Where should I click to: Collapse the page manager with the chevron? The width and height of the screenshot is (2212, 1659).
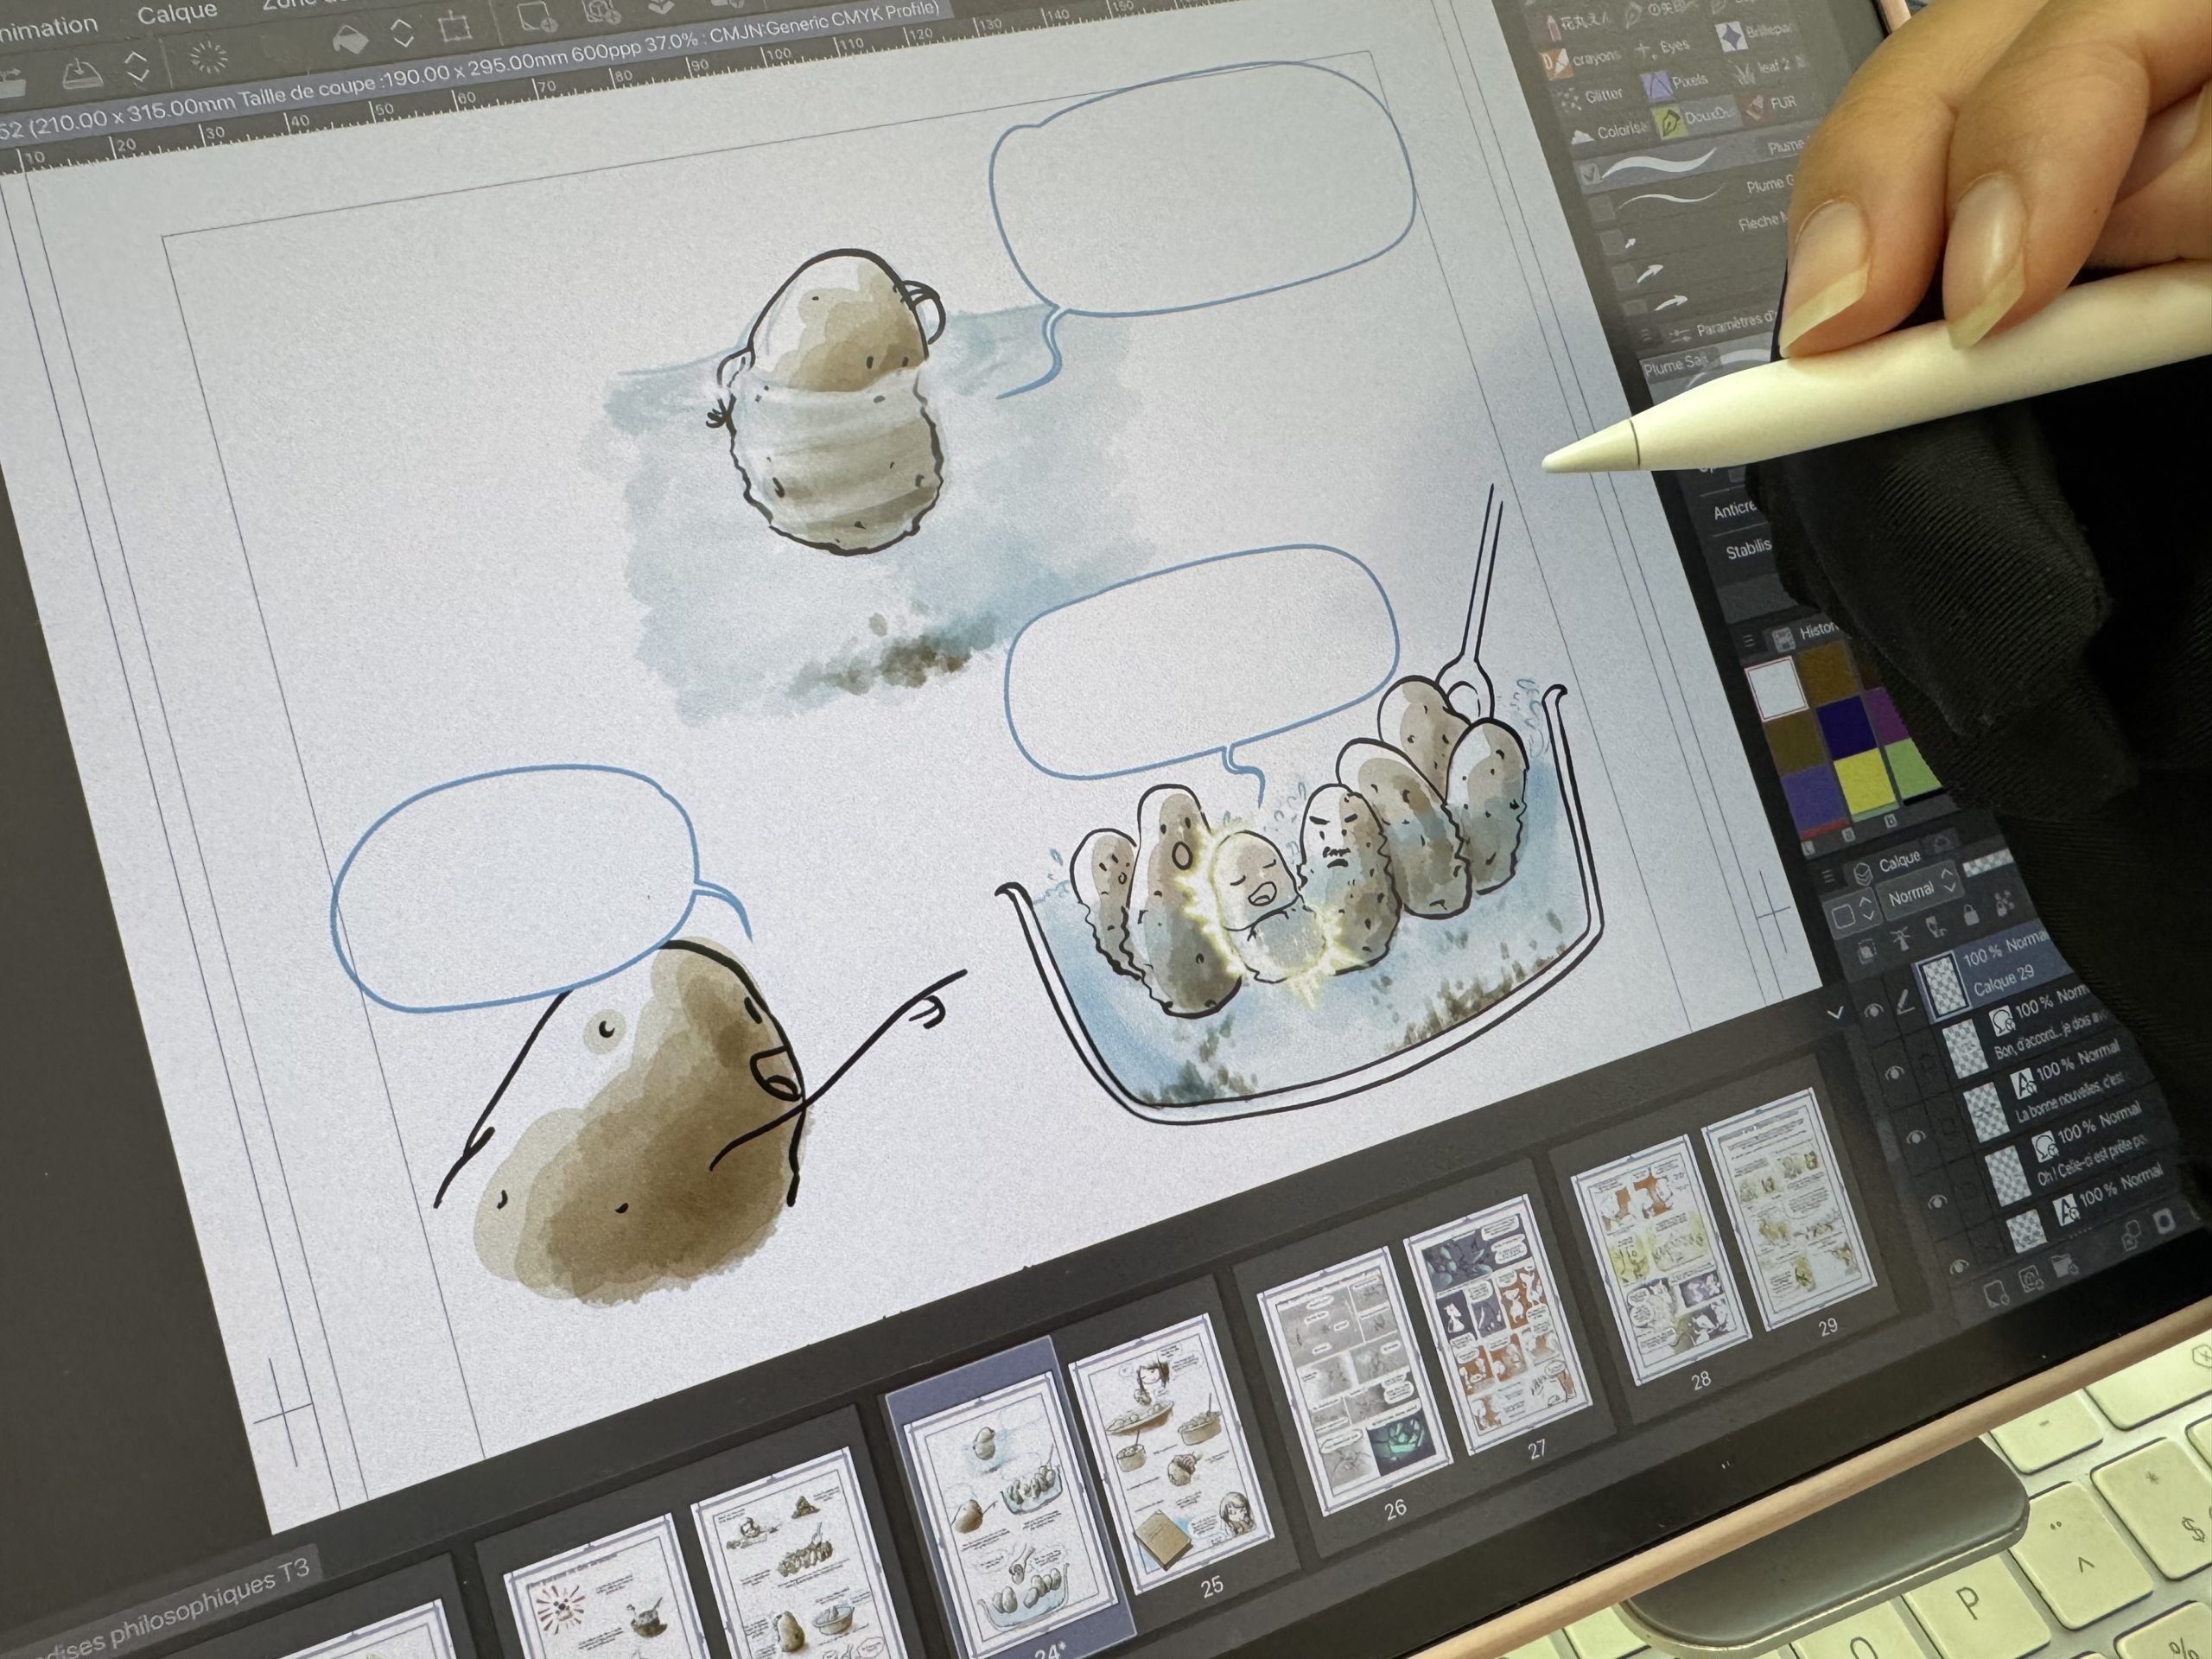[1835, 1013]
